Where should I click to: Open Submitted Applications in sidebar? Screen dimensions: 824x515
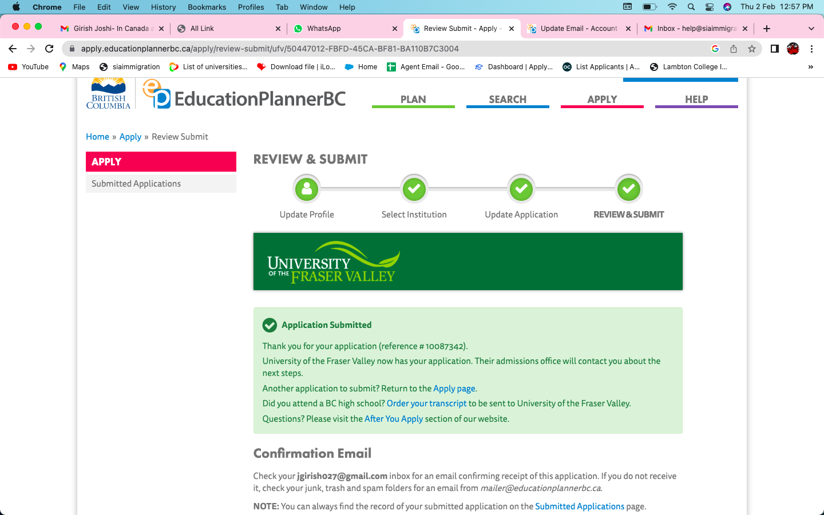(161, 184)
